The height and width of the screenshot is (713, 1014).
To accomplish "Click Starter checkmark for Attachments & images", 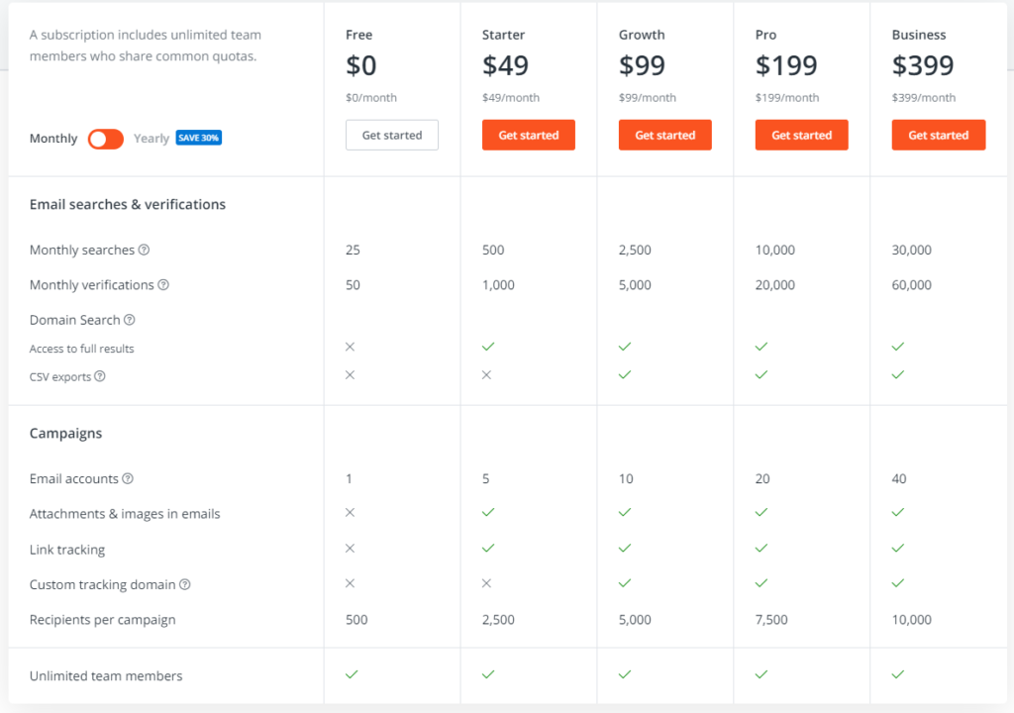I will pyautogui.click(x=488, y=512).
